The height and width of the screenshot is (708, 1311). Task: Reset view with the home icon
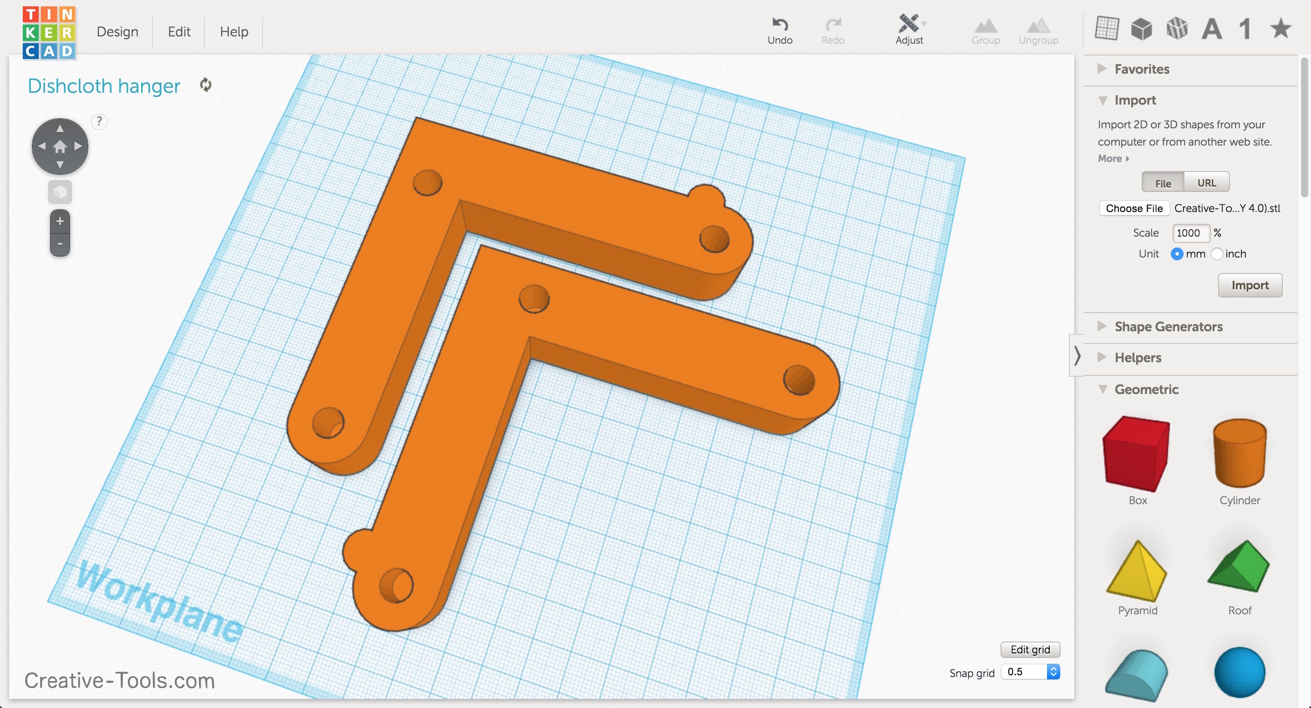tap(60, 147)
